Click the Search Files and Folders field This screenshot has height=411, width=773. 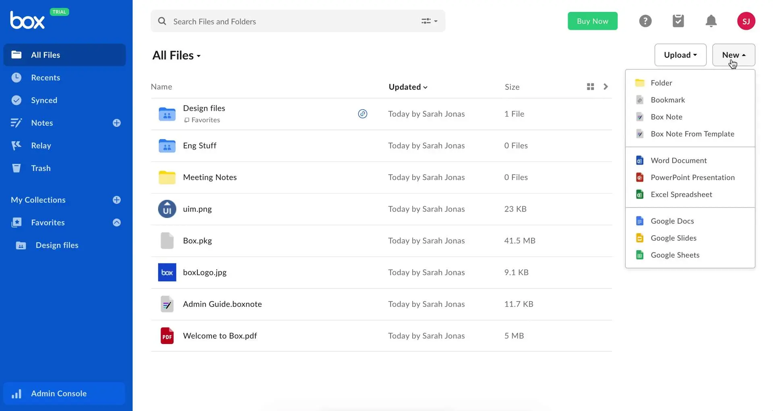click(290, 21)
